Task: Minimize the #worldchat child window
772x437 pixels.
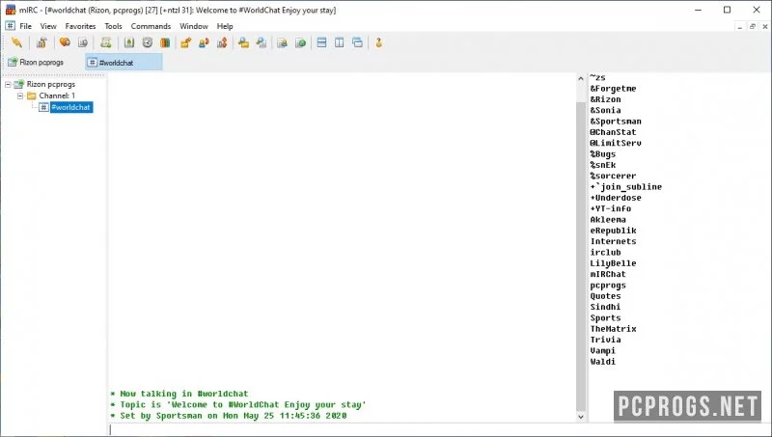Action: [740, 27]
